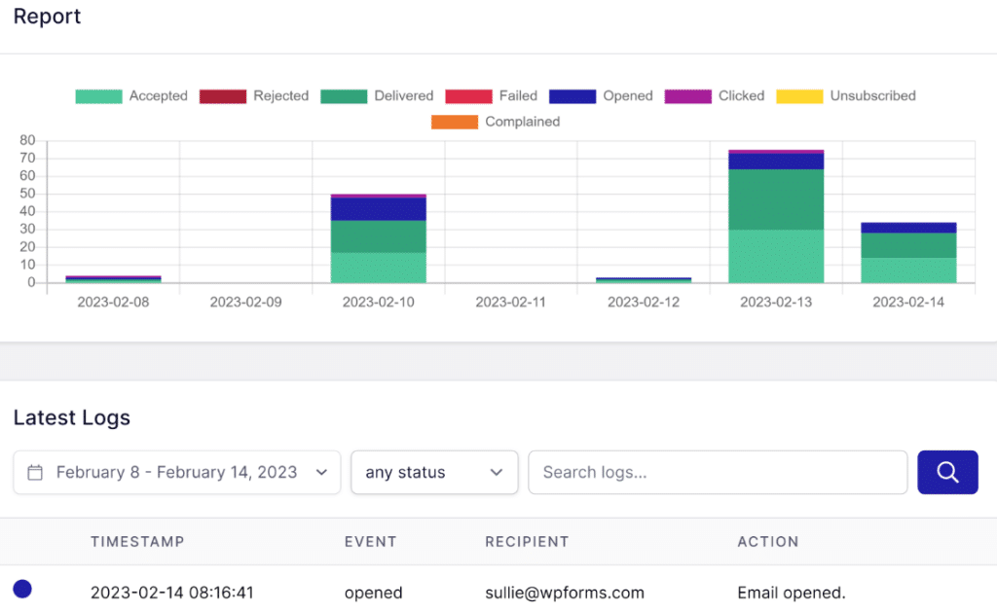Expand the chevron beside the date range

[321, 472]
